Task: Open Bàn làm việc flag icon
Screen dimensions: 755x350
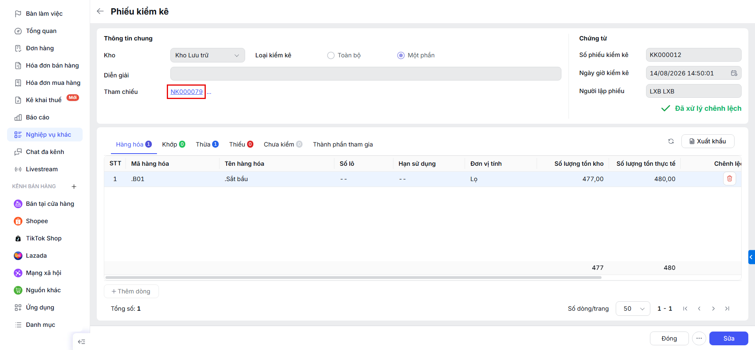Action: (18, 14)
